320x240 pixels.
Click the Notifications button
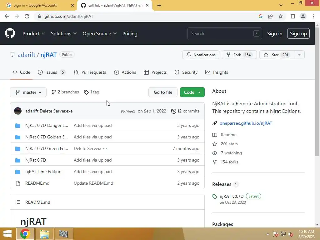coord(201,55)
